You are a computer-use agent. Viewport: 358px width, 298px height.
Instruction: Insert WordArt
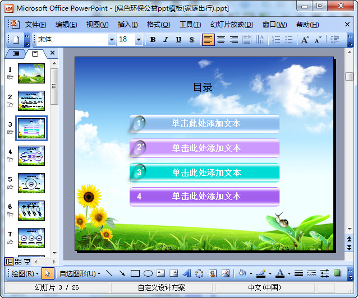coord(186,273)
